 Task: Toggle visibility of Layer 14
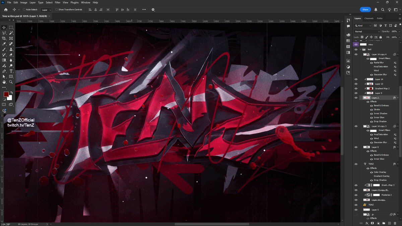[356, 79]
